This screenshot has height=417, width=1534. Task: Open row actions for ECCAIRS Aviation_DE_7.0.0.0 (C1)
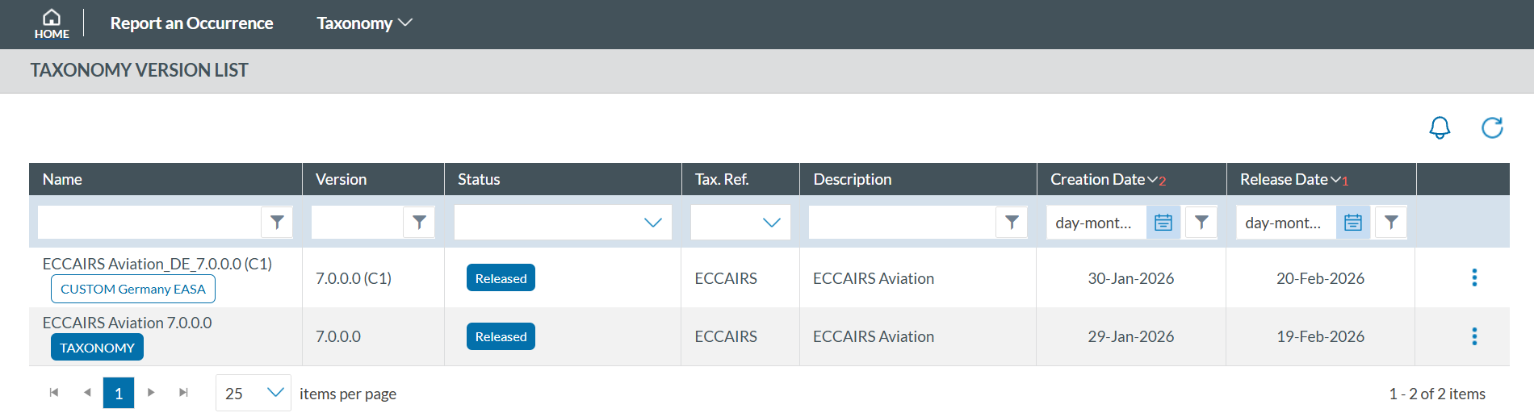[x=1474, y=278]
